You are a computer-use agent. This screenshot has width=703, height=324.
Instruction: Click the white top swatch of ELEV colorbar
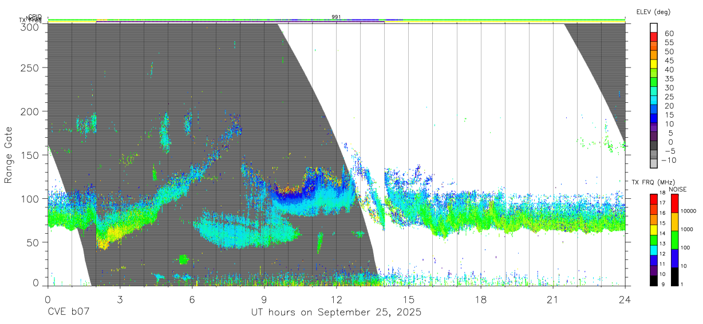654,27
